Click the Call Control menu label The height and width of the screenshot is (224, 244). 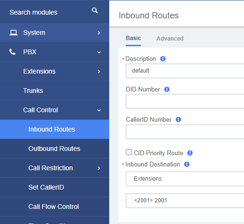[41, 110]
